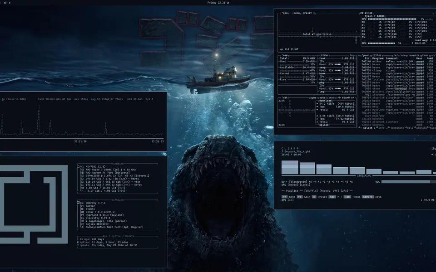Click the font icon beside CaskaydiaMono Nerd Font

(x=82, y=227)
